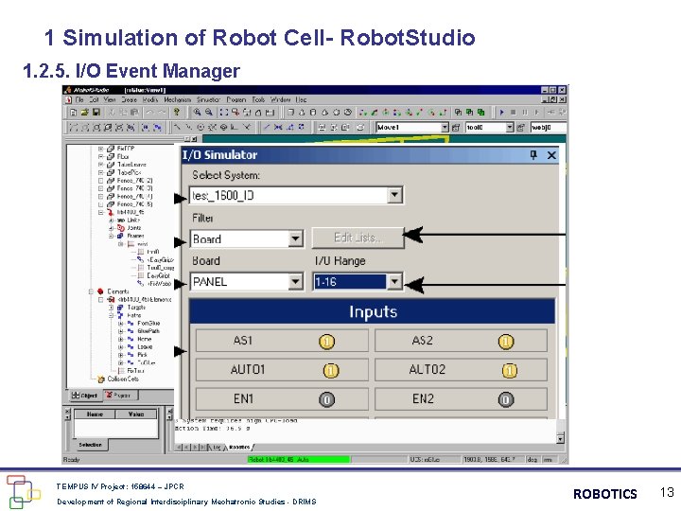Click the wobj0 toolbar field
681x511 pixels.
(548, 128)
